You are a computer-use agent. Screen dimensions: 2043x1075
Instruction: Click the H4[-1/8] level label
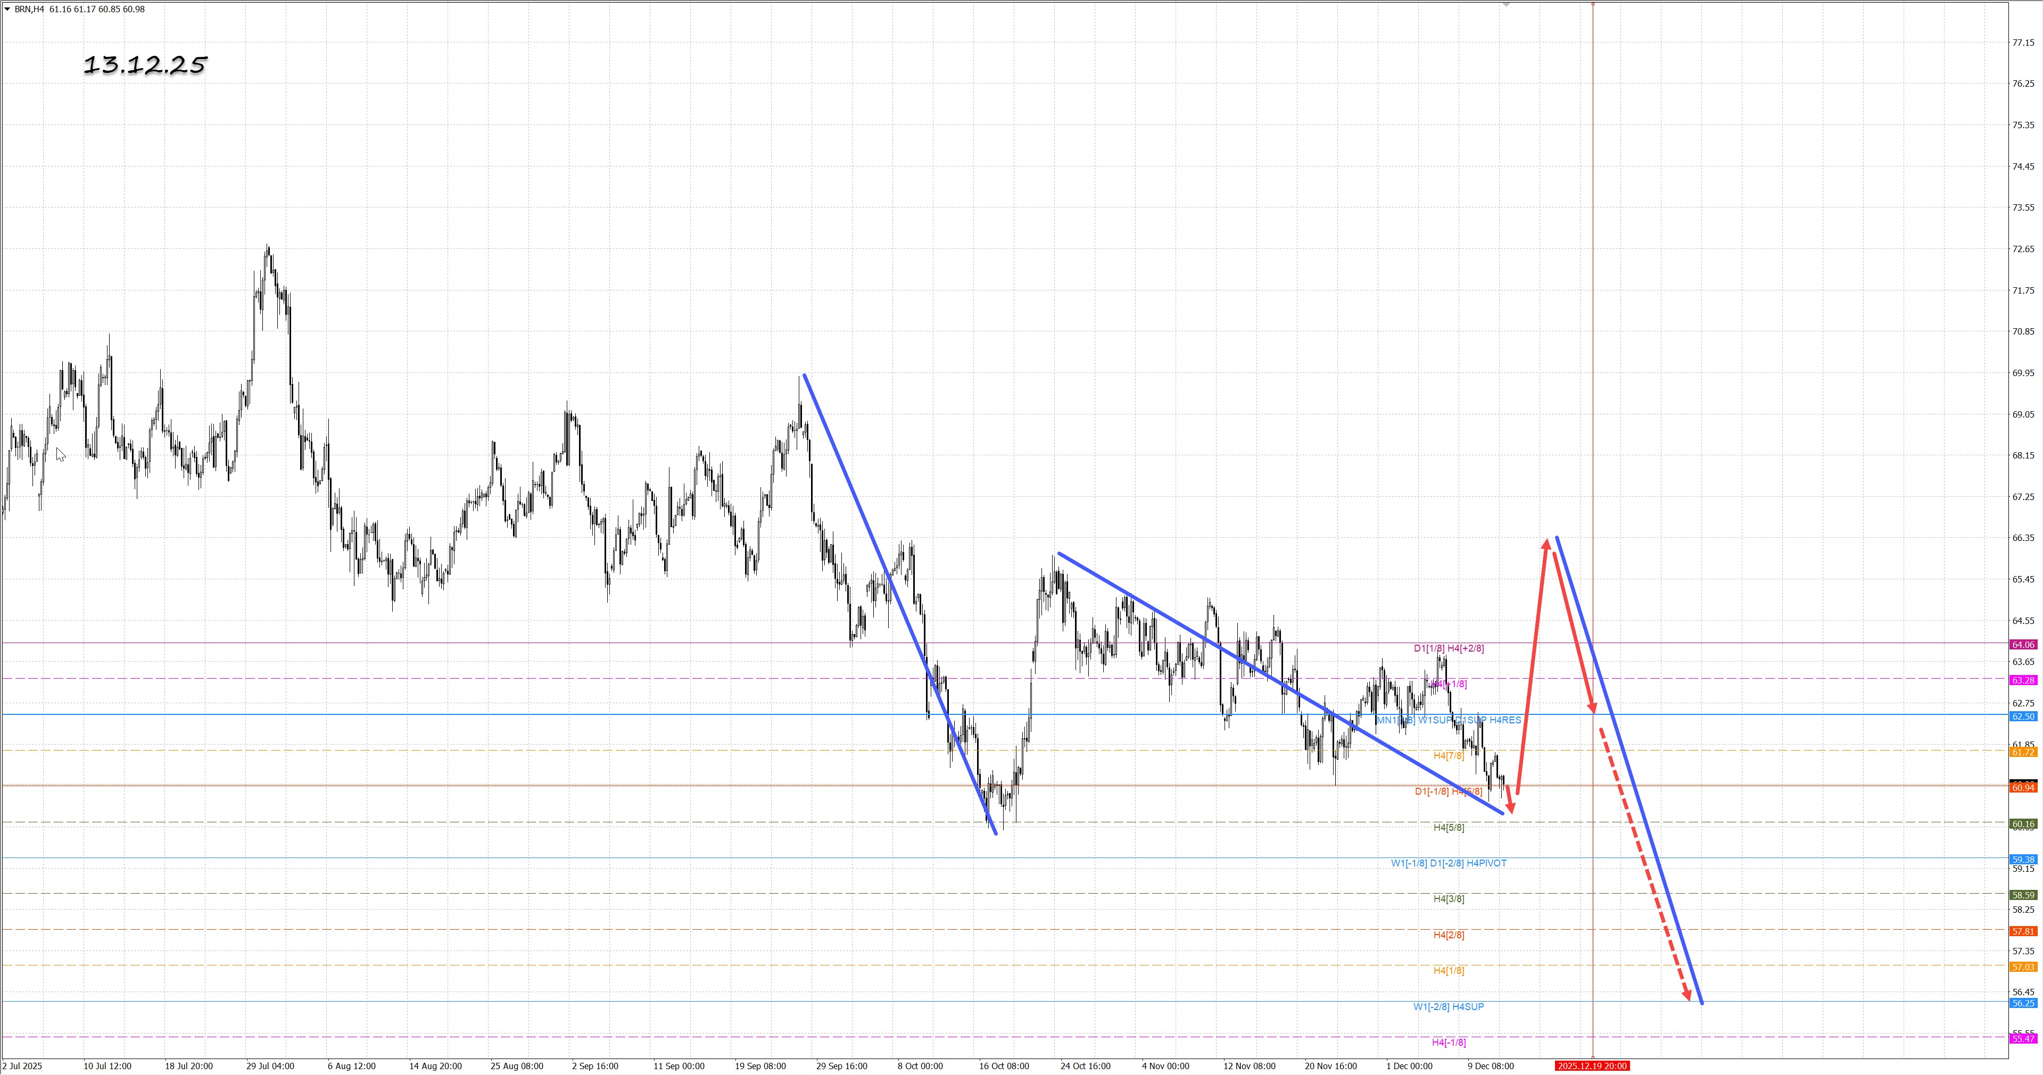(x=1448, y=1043)
